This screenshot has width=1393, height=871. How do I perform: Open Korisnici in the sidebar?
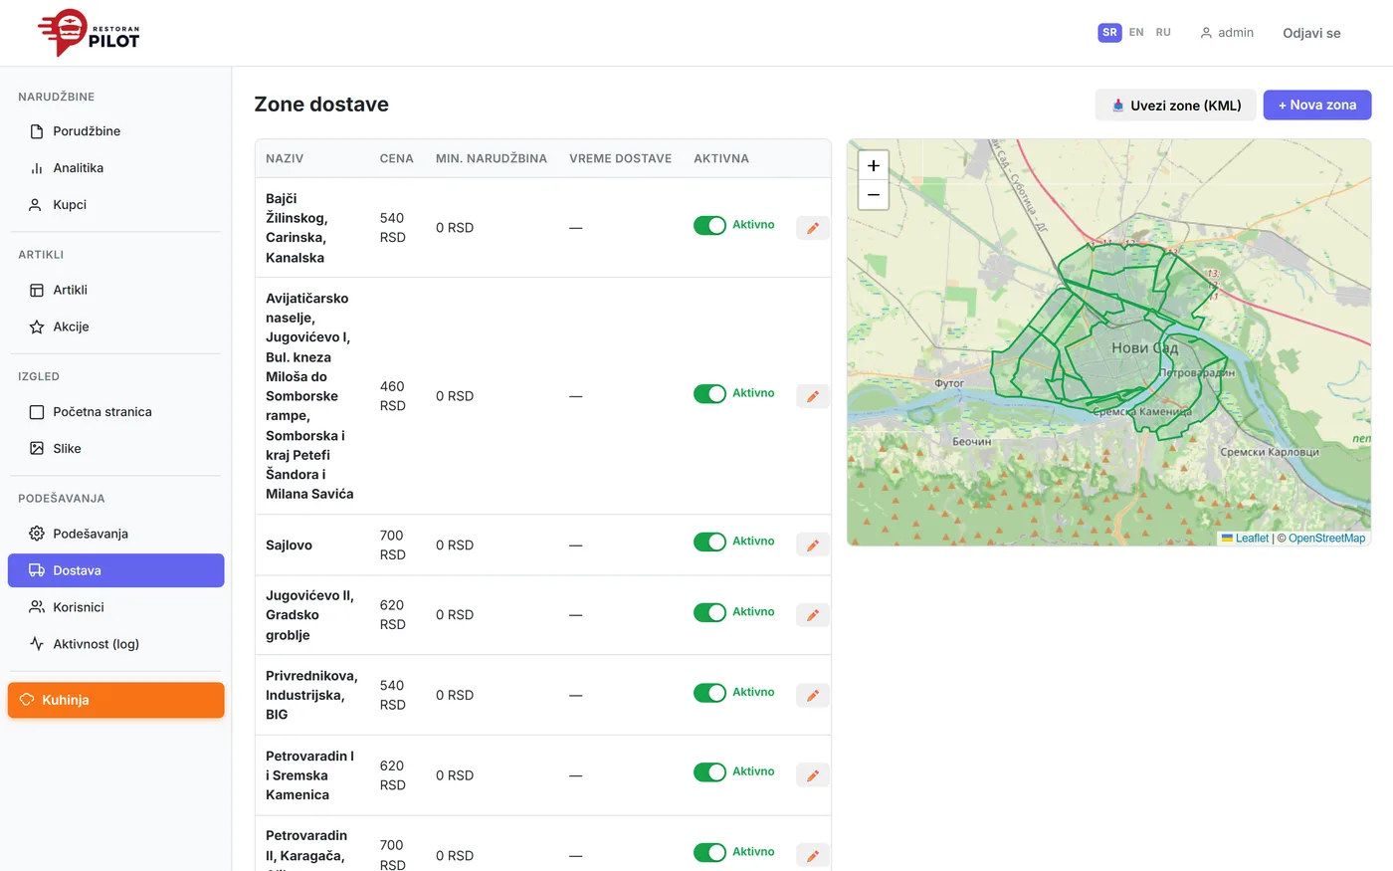click(115, 607)
